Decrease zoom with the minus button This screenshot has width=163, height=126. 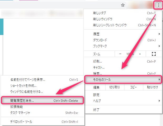120,54
